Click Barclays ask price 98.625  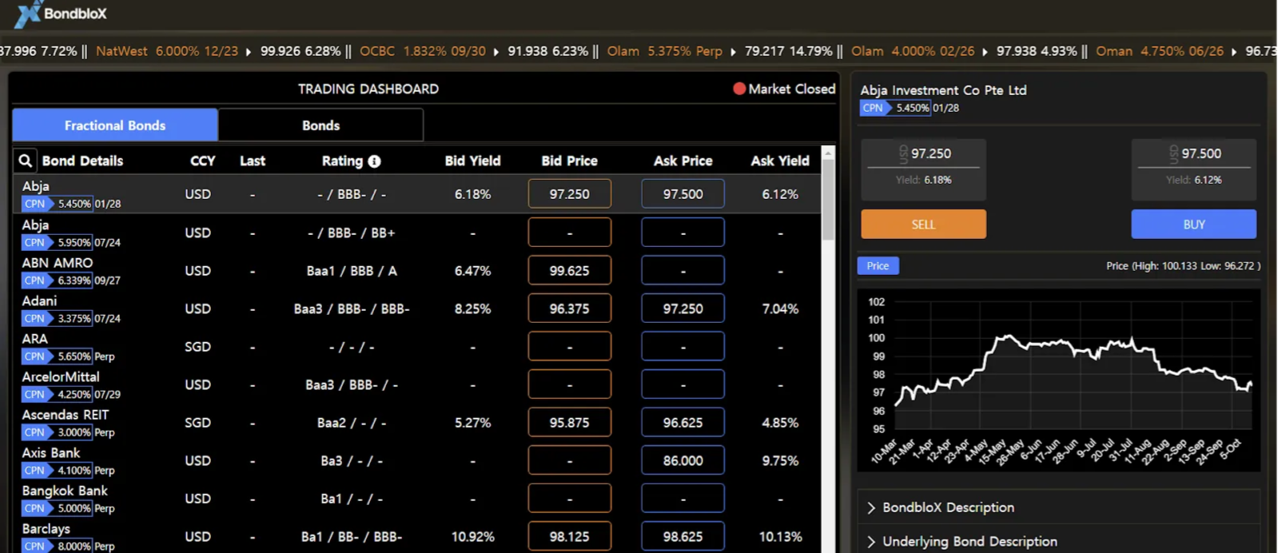683,536
